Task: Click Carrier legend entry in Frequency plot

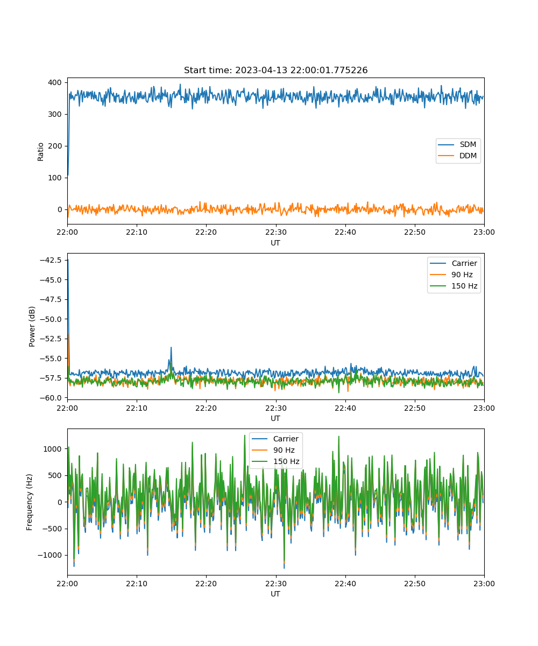Action: [286, 439]
